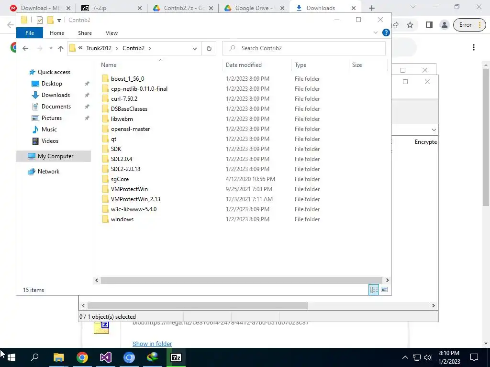Open Visual Studio from taskbar
490x367 pixels.
pos(106,357)
